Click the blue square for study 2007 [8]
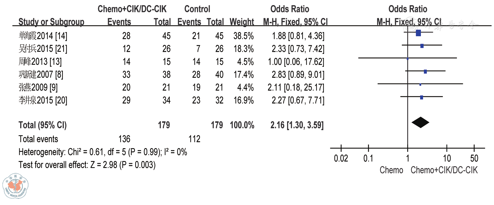This screenshot has height=205, width=494. click(425, 71)
